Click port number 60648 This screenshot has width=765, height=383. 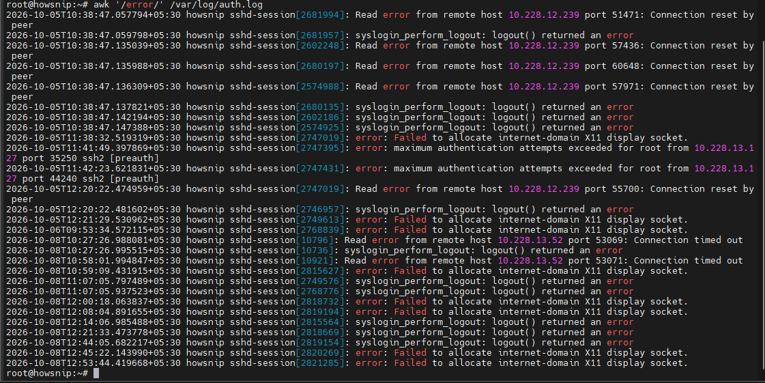[x=626, y=66]
